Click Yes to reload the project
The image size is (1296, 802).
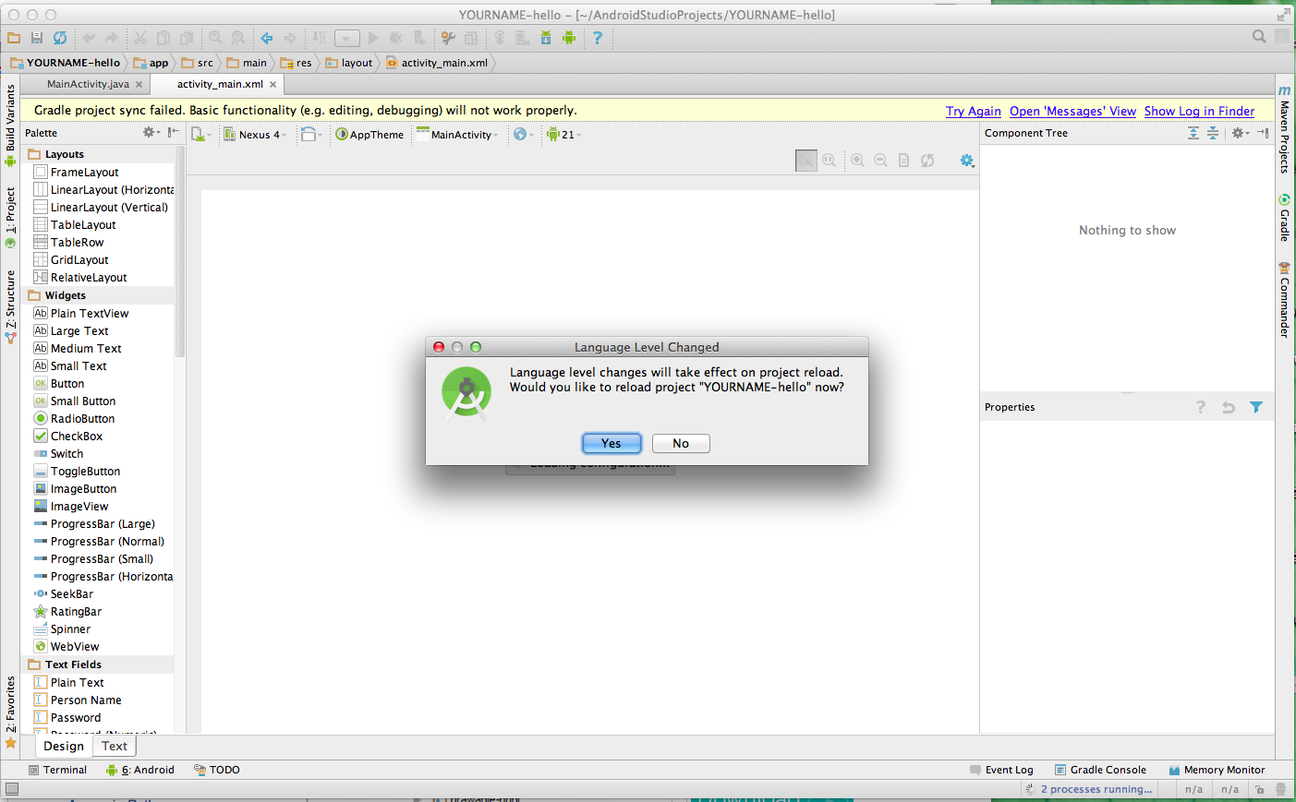(x=612, y=444)
